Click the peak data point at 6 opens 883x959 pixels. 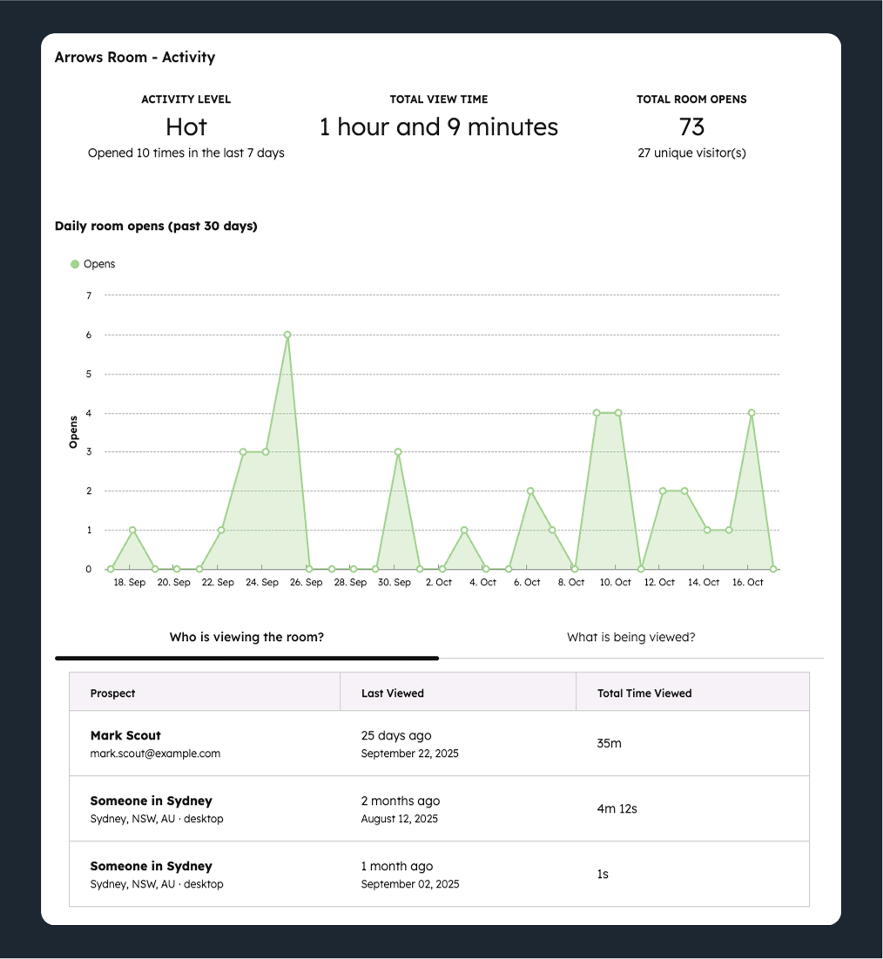click(287, 334)
